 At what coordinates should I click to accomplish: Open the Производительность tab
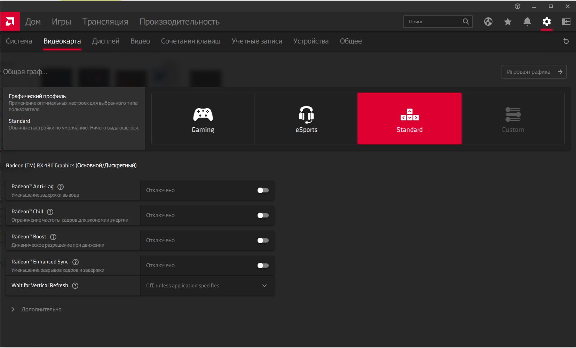tap(180, 22)
